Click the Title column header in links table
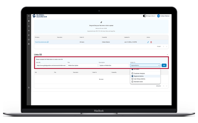Image resolution: width=198 pixels, height=123 pixels. pyautogui.click(x=55, y=72)
